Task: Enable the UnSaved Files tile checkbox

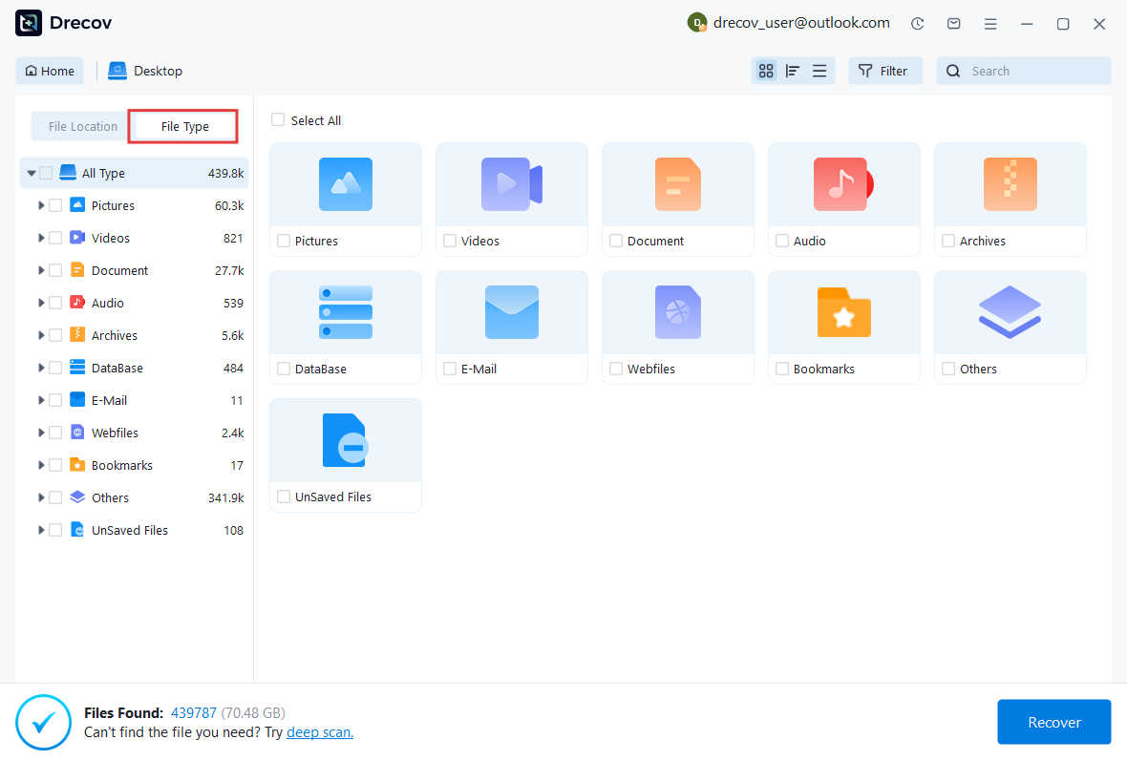Action: [284, 497]
